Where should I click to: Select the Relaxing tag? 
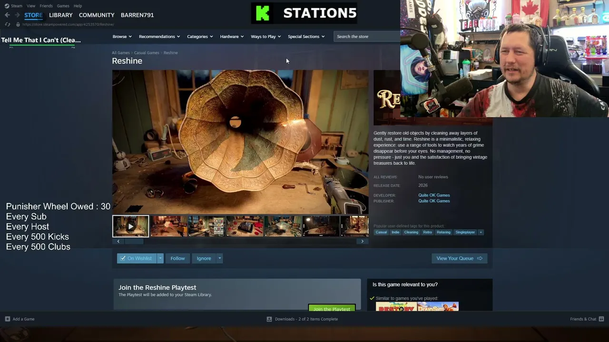443,232
